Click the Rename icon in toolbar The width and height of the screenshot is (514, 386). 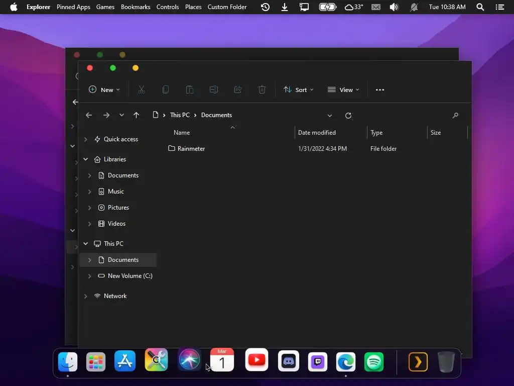point(214,89)
